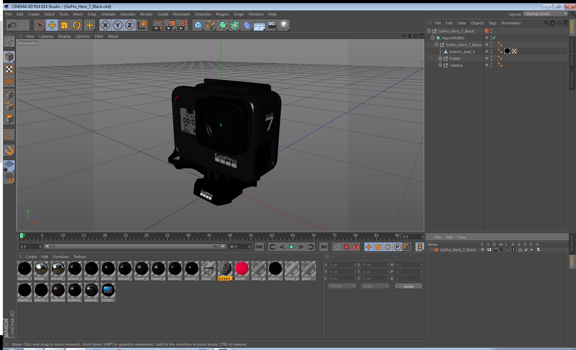576x350 pixels.
Task: Open the Sculpt menu
Action: click(x=163, y=14)
